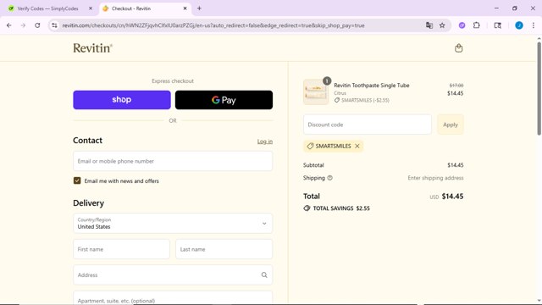542x305 pixels.
Task: Switch to Verify Codes — SimplyCodes tab
Action: point(47,8)
